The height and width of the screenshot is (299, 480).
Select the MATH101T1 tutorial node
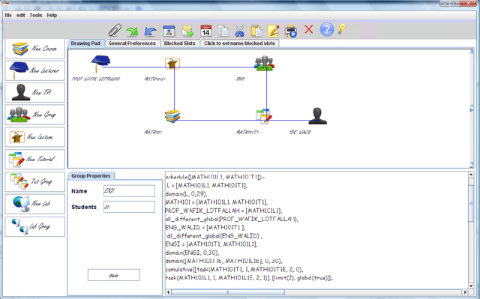click(264, 116)
